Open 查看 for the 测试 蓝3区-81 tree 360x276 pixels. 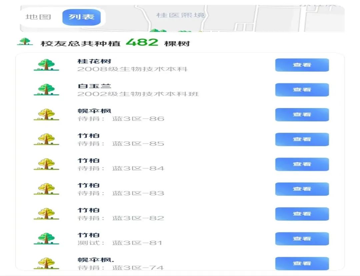(x=302, y=239)
